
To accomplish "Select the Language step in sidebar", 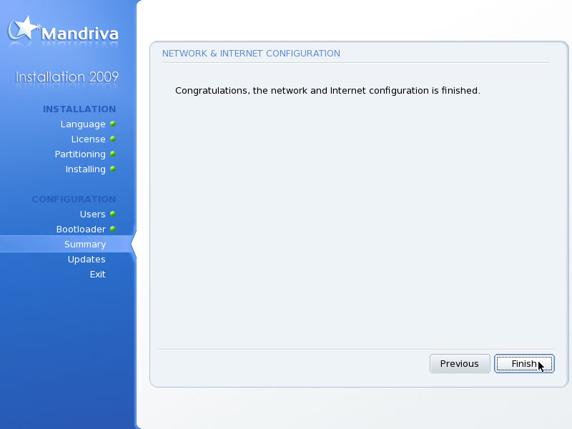I will click(83, 124).
